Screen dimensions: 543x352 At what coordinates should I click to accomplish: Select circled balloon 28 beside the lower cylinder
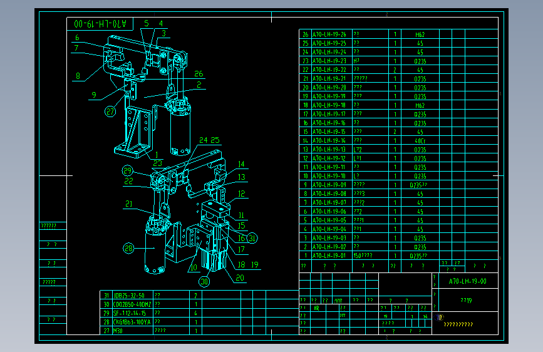click(128, 248)
